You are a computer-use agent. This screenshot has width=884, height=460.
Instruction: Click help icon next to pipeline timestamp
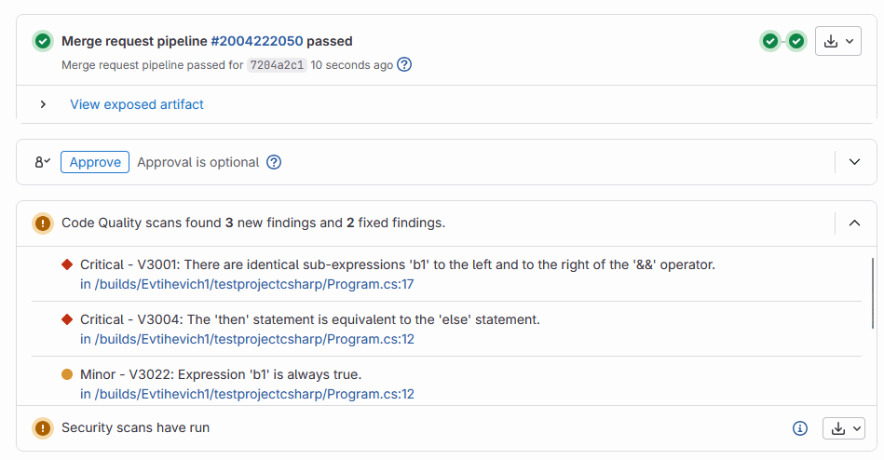coord(404,65)
